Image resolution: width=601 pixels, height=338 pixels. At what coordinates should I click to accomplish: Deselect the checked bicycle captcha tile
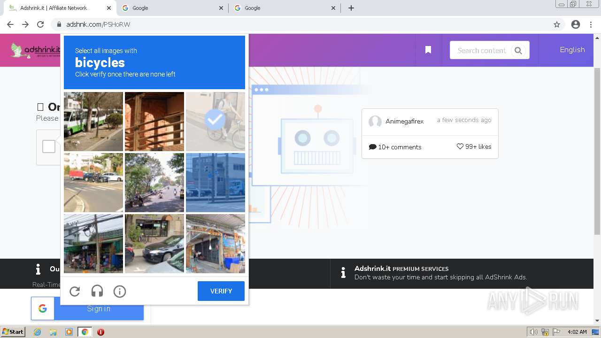click(x=216, y=122)
